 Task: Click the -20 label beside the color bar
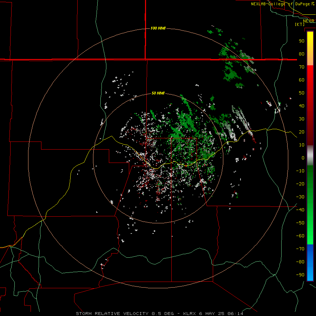pyautogui.click(x=300, y=184)
